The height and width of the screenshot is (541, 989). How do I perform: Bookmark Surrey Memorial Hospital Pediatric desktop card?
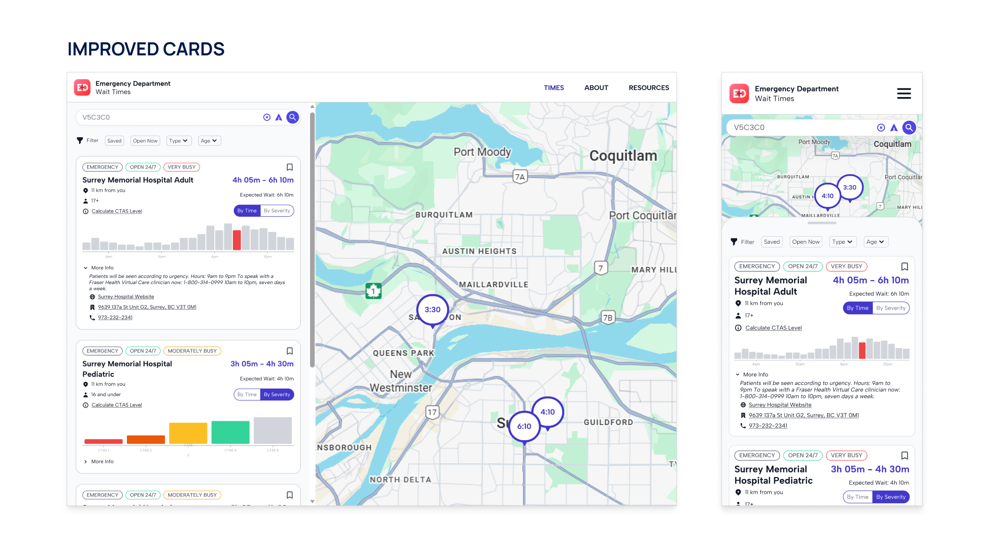[290, 351]
